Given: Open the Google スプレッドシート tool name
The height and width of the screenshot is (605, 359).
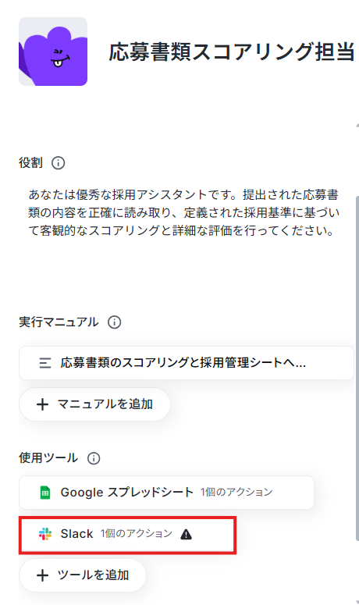Looking at the screenshot, I should click(127, 493).
